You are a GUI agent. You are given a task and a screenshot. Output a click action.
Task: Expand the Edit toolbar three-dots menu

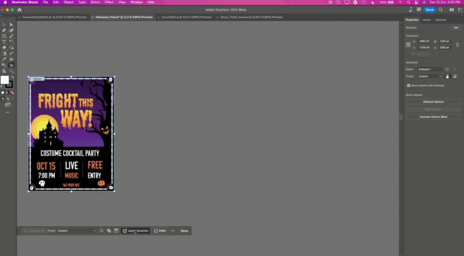click(7, 113)
